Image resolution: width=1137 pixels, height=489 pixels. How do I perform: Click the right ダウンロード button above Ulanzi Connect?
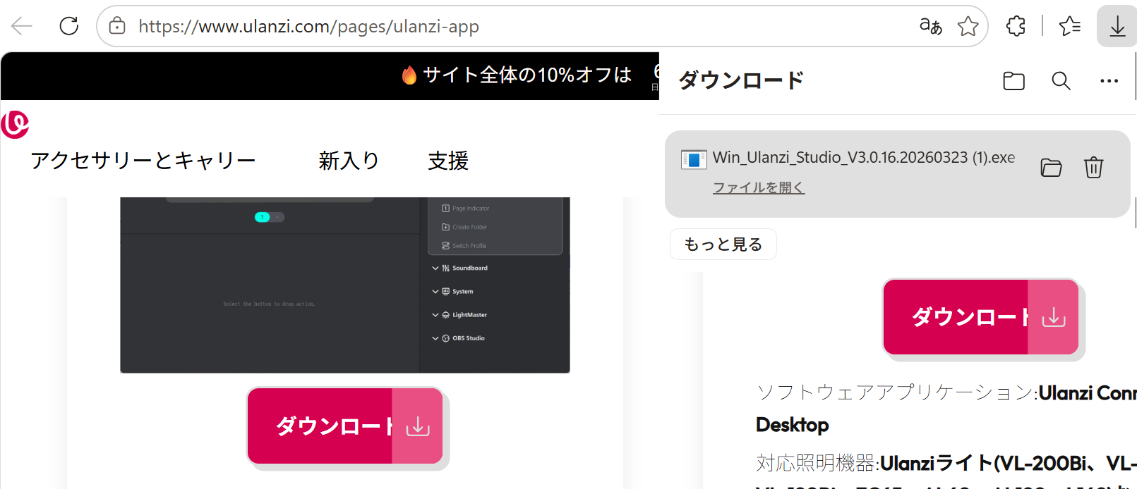981,317
